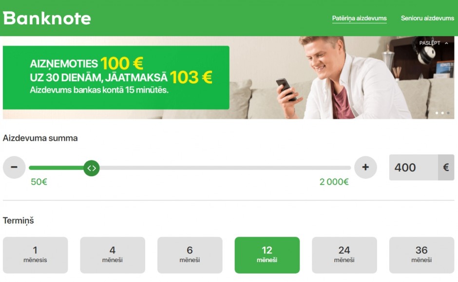
Task: Choose 4 mēneši term option
Action: [x=113, y=255]
